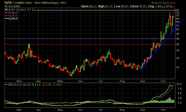
Task: Click the INDX exchange label
Action: coord(64,3)
